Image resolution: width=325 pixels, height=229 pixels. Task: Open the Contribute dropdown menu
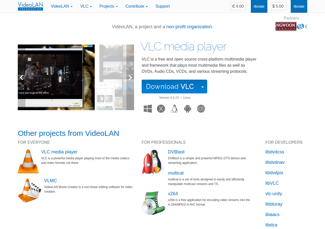(137, 6)
